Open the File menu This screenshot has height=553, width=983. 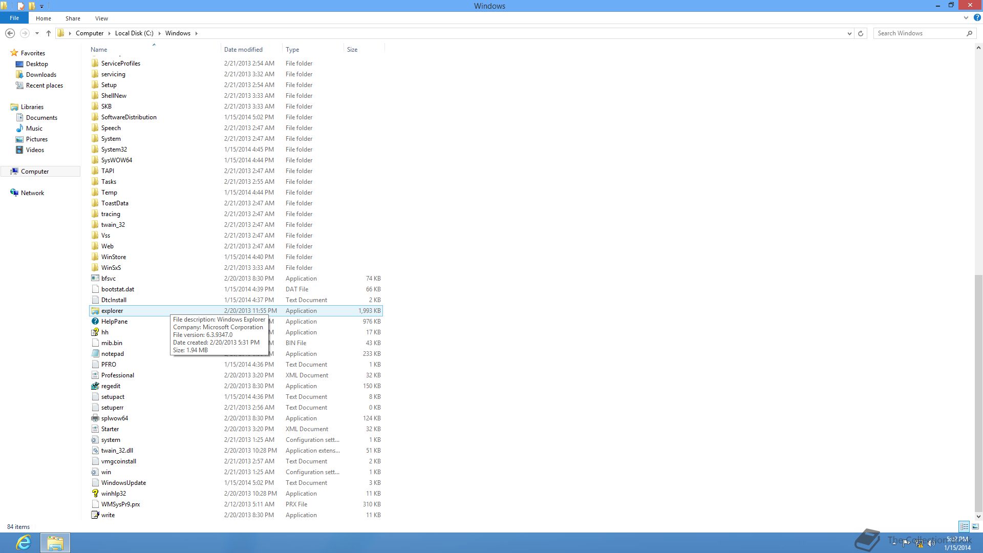(14, 18)
